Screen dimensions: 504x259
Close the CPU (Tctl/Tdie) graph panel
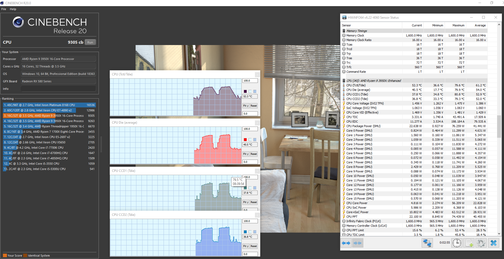[x=257, y=75]
